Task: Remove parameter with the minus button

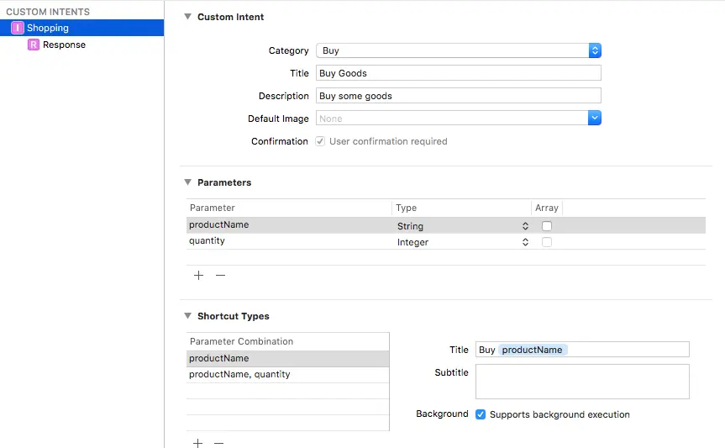Action: click(220, 275)
